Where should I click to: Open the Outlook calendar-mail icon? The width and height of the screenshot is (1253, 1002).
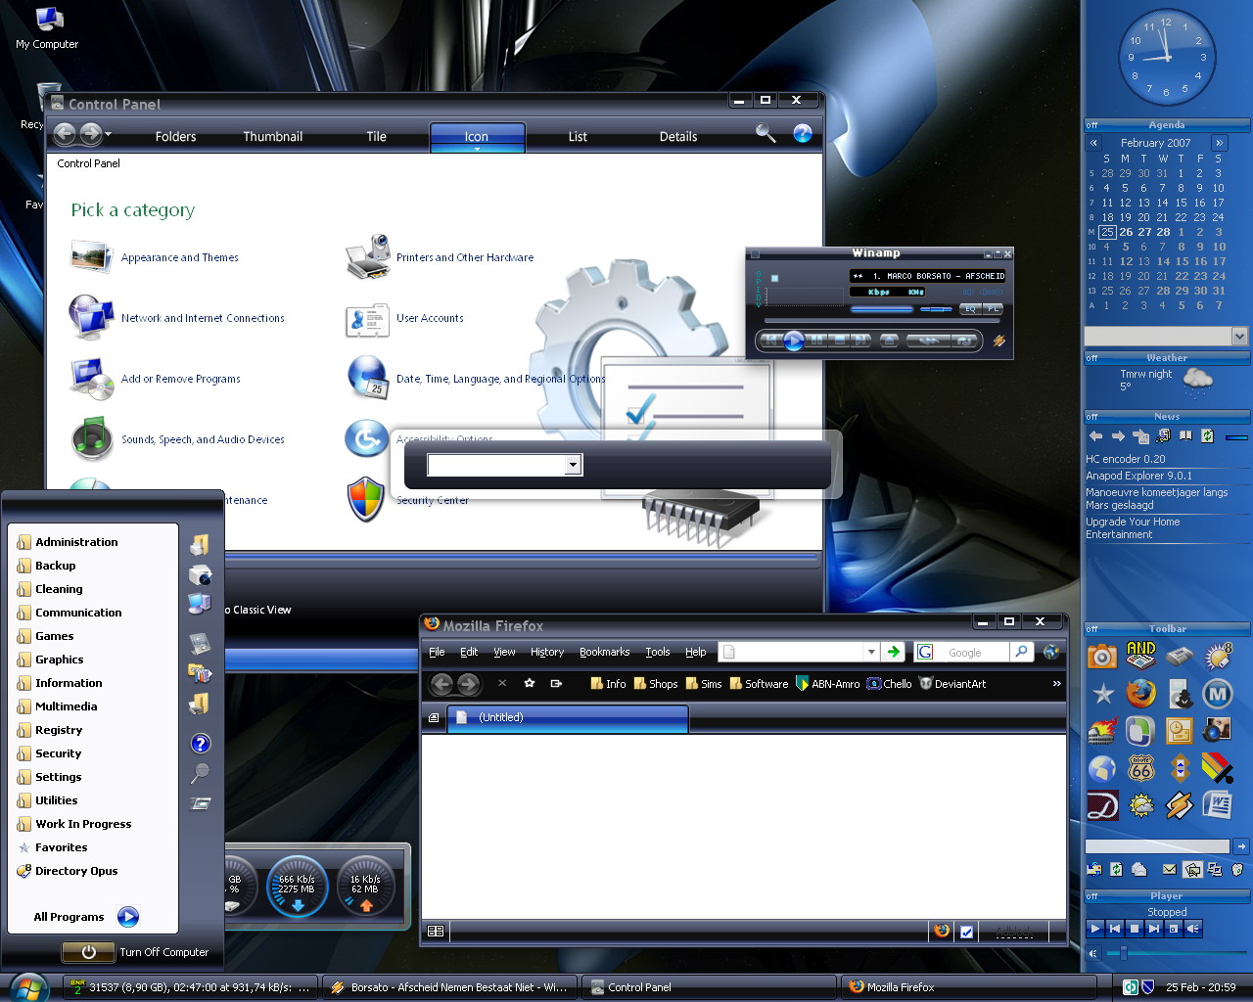(1180, 731)
